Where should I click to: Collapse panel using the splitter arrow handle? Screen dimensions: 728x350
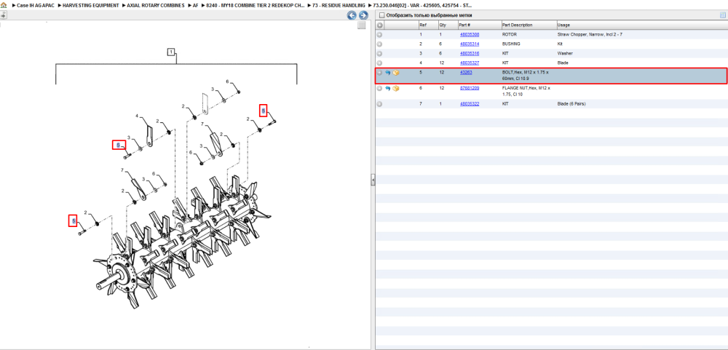[x=373, y=180]
